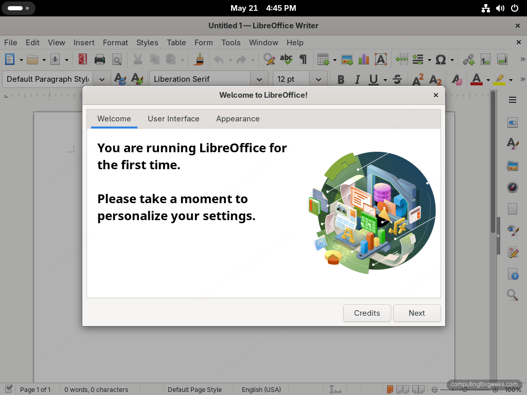The image size is (527, 395).
Task: Click the Insert Image icon
Action: tap(347, 60)
